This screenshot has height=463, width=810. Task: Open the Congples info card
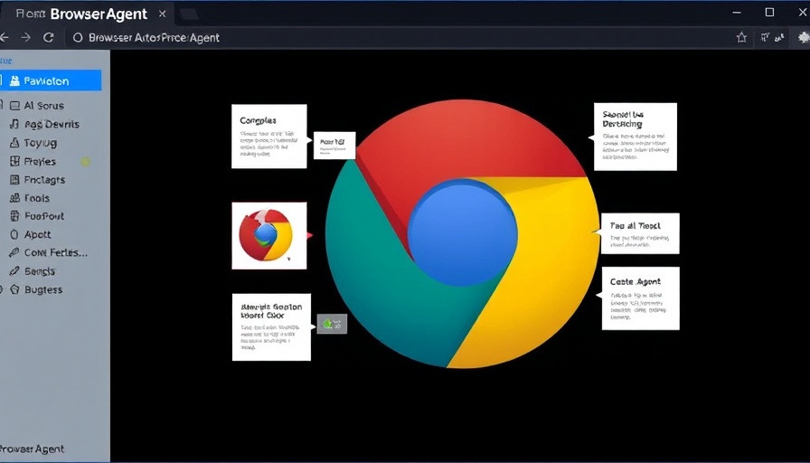269,137
